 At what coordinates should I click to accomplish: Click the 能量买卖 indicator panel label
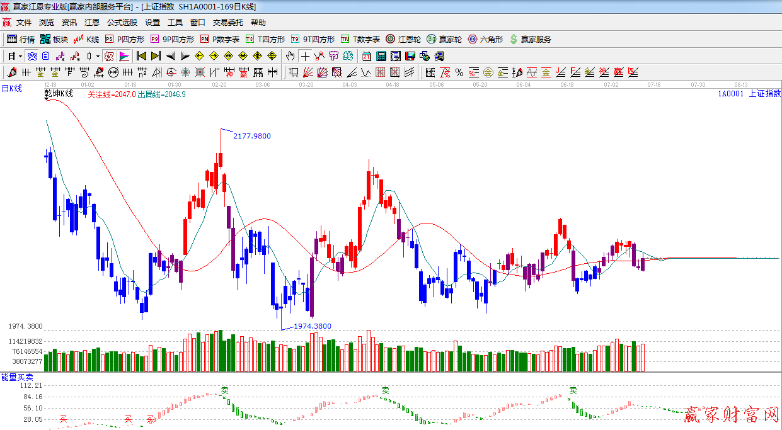click(x=17, y=377)
